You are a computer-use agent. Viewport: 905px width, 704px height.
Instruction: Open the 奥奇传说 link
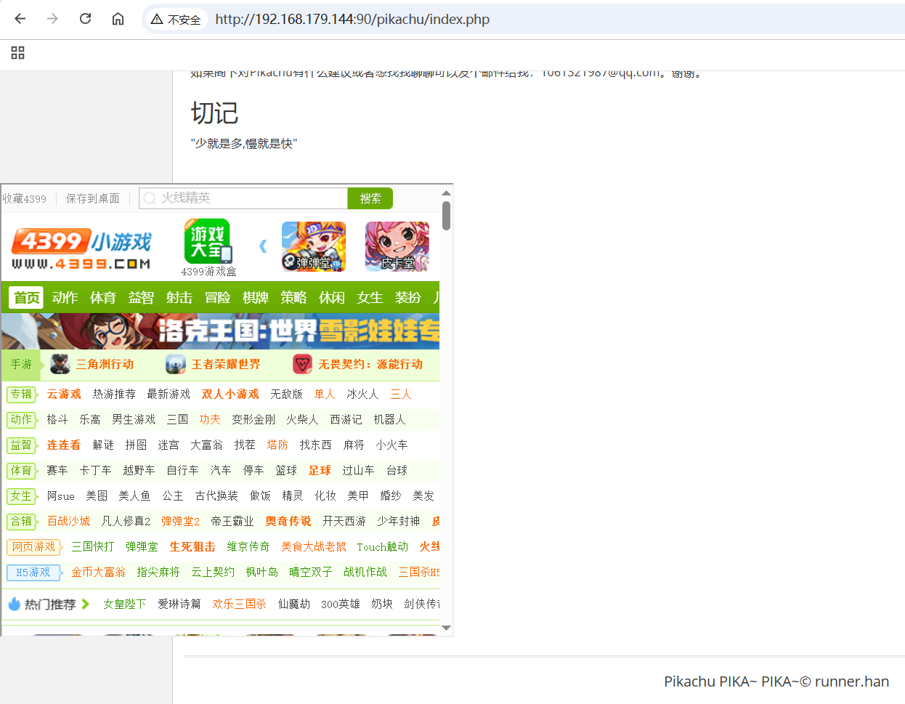click(x=288, y=521)
